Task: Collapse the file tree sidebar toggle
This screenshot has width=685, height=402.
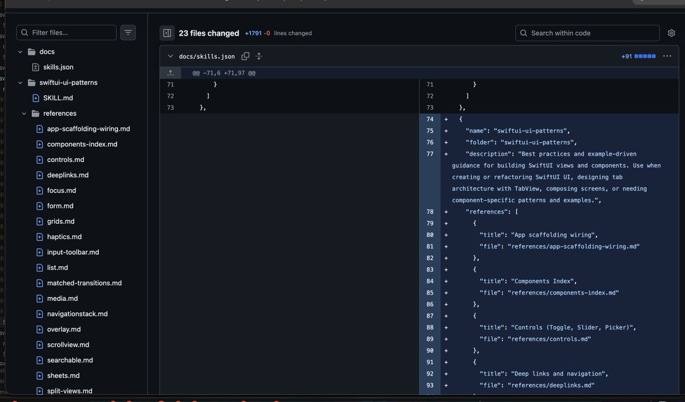Action: (x=167, y=33)
